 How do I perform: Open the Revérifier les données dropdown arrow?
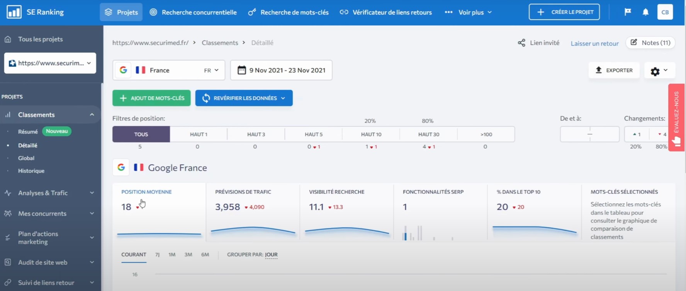283,98
